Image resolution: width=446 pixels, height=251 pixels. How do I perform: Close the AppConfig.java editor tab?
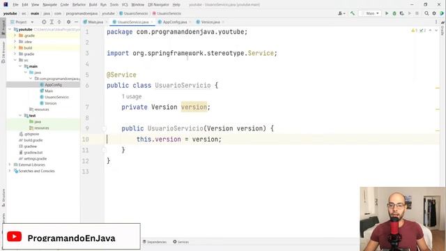coord(190,22)
